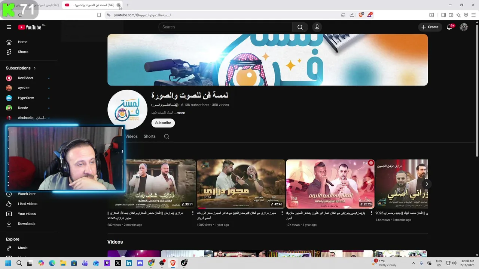Open the Brave Wallet icon
Image resolution: width=479 pixels, height=269 pixels.
click(x=451, y=15)
